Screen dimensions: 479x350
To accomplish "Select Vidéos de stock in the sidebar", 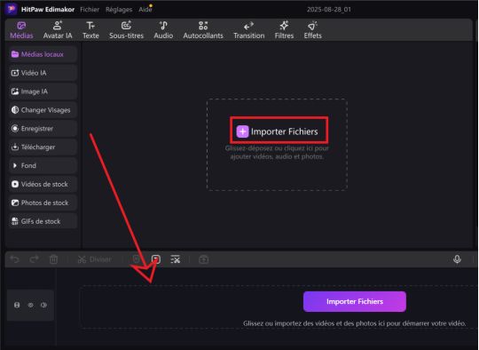I will pos(43,184).
